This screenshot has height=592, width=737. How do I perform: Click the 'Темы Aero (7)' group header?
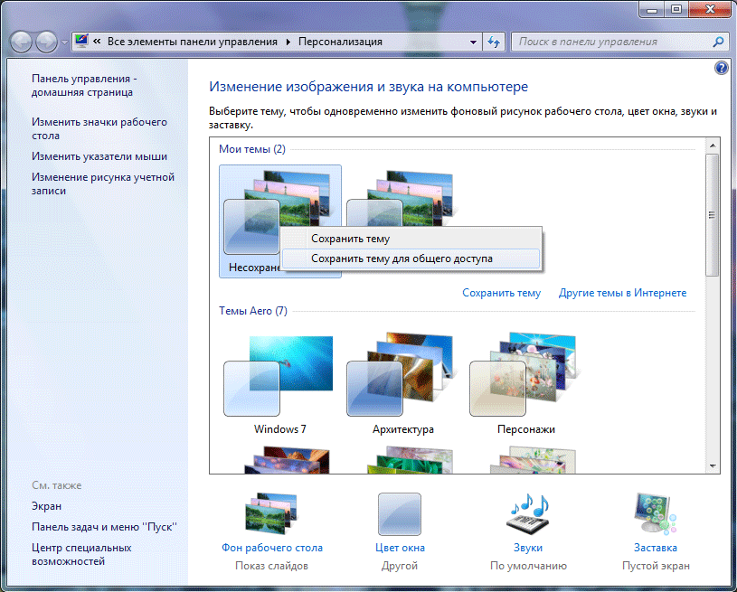click(x=253, y=311)
